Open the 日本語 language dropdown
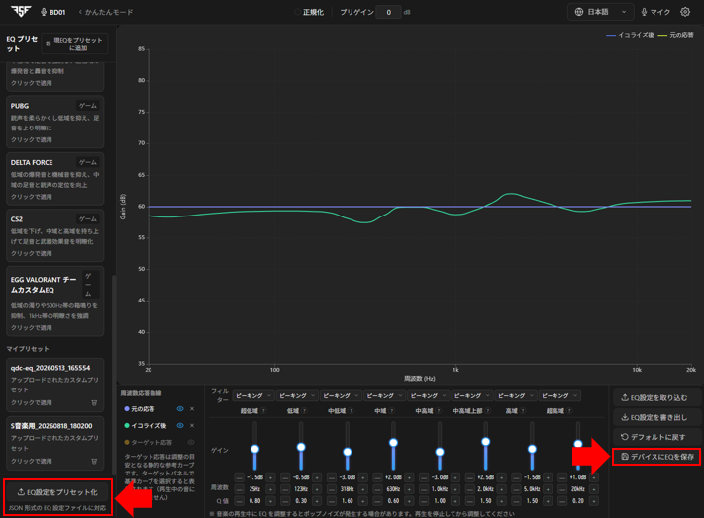Viewport: 704px width, 518px height. coord(601,12)
